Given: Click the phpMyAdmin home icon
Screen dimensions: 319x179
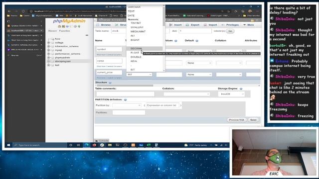Looking at the screenshot, I should pos(59,26).
